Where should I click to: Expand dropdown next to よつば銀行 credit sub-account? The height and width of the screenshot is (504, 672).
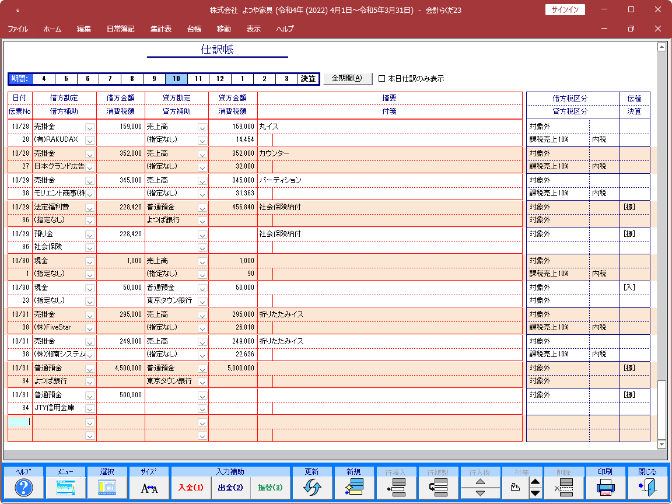tap(202, 220)
